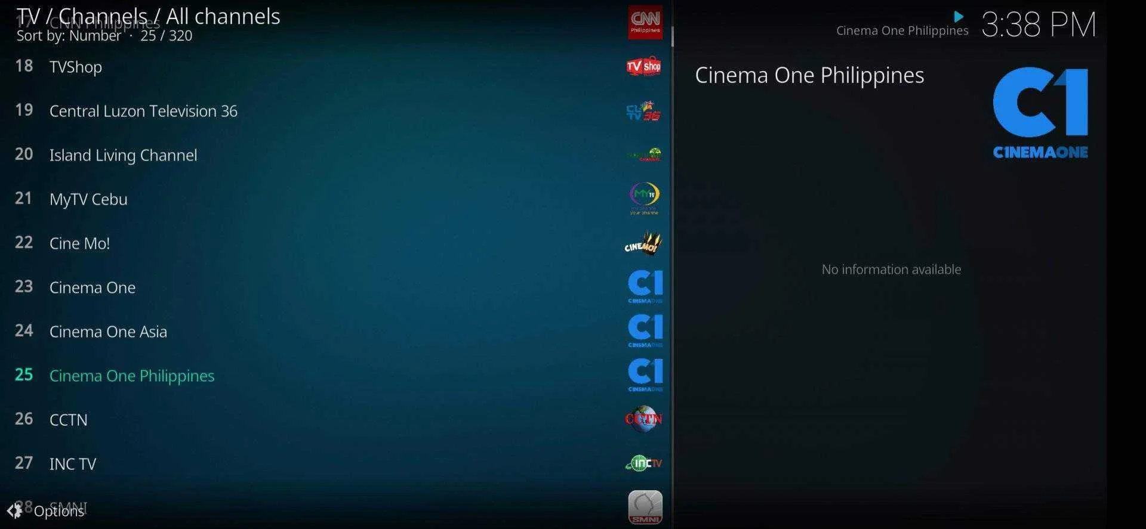Select Central Luzon Television 36
The image size is (1146, 529).
point(334,110)
